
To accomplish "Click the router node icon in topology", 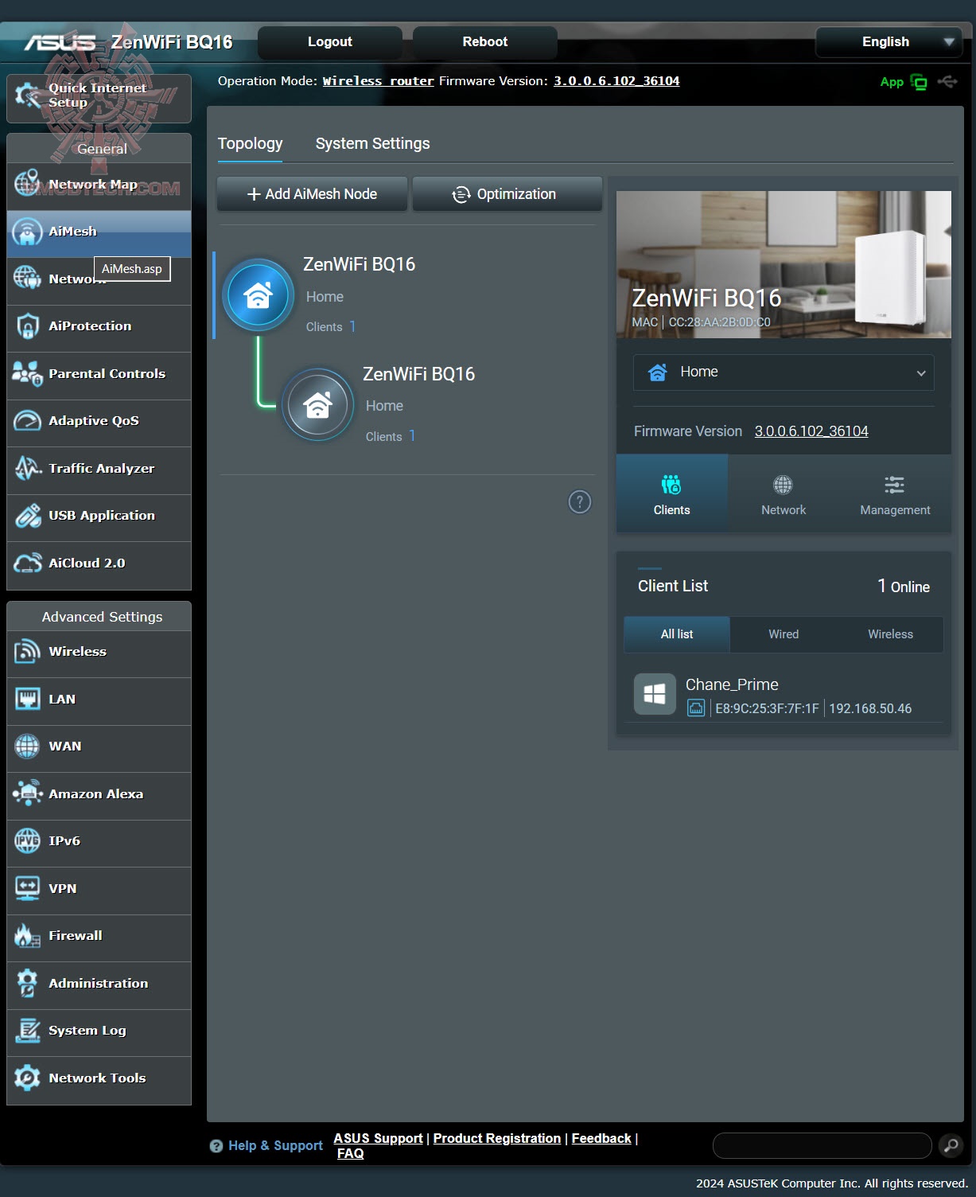I will (x=258, y=294).
